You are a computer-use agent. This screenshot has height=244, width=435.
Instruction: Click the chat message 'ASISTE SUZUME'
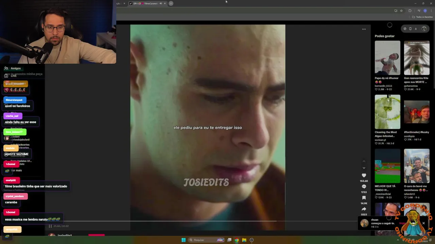click(17, 154)
